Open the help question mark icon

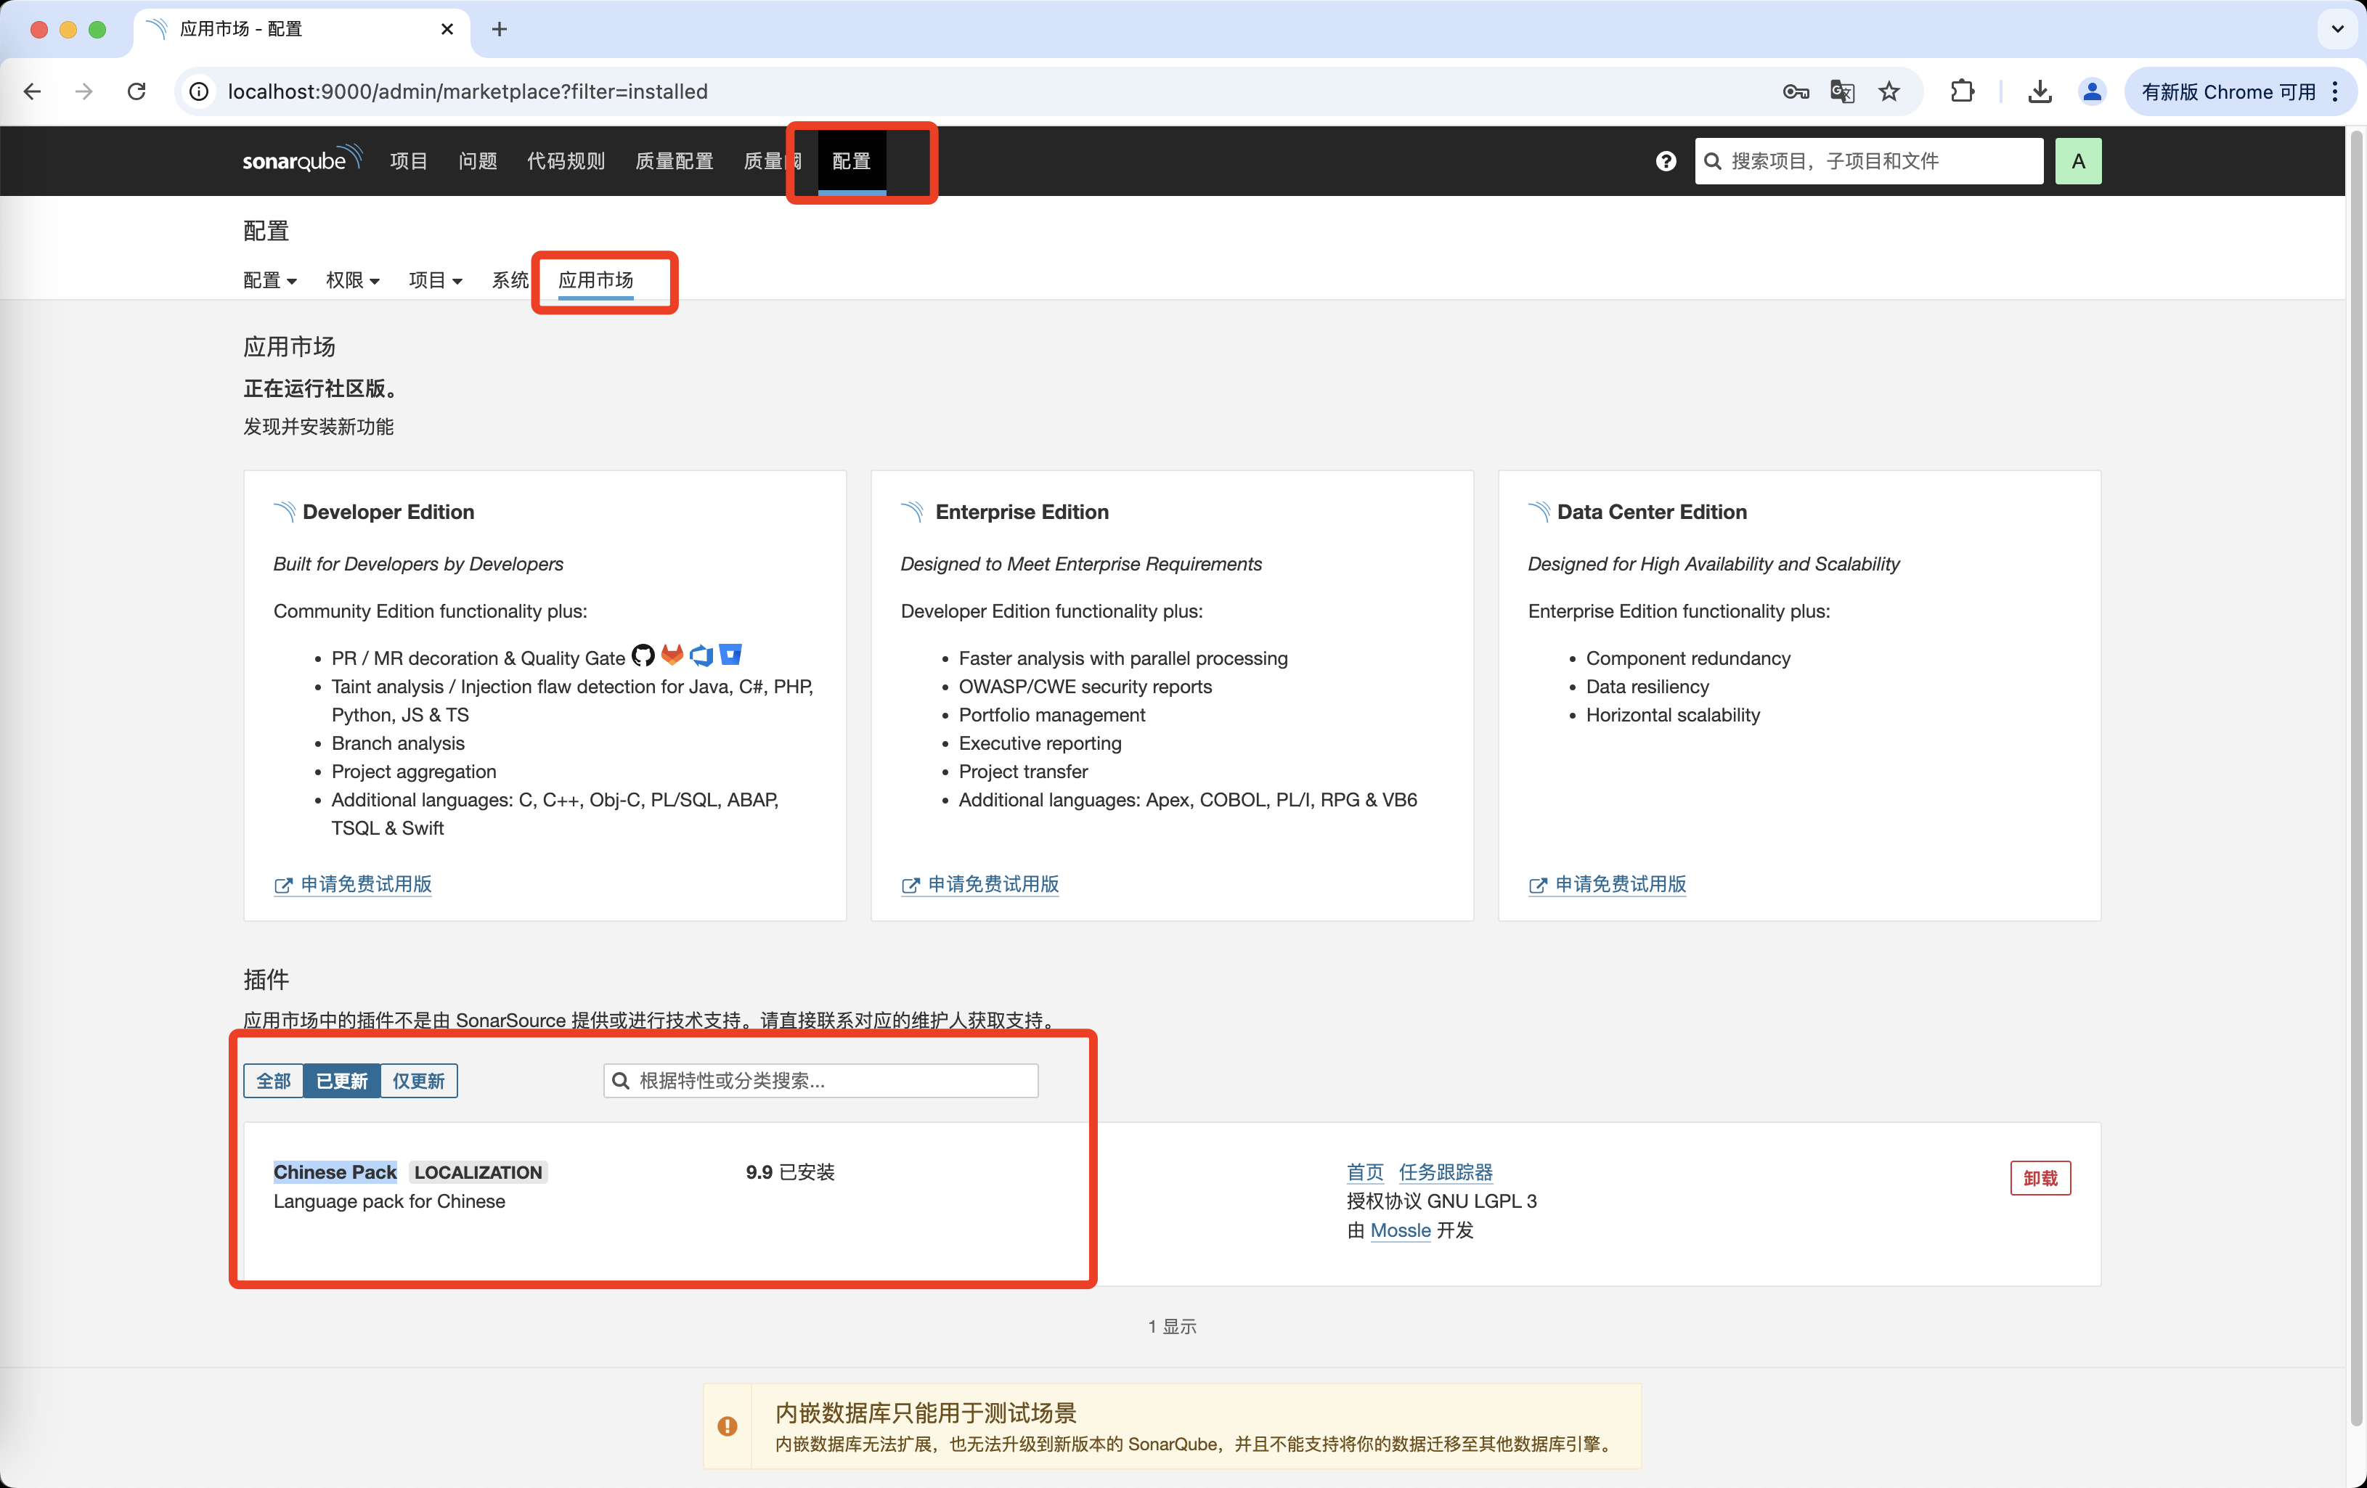(x=1665, y=161)
